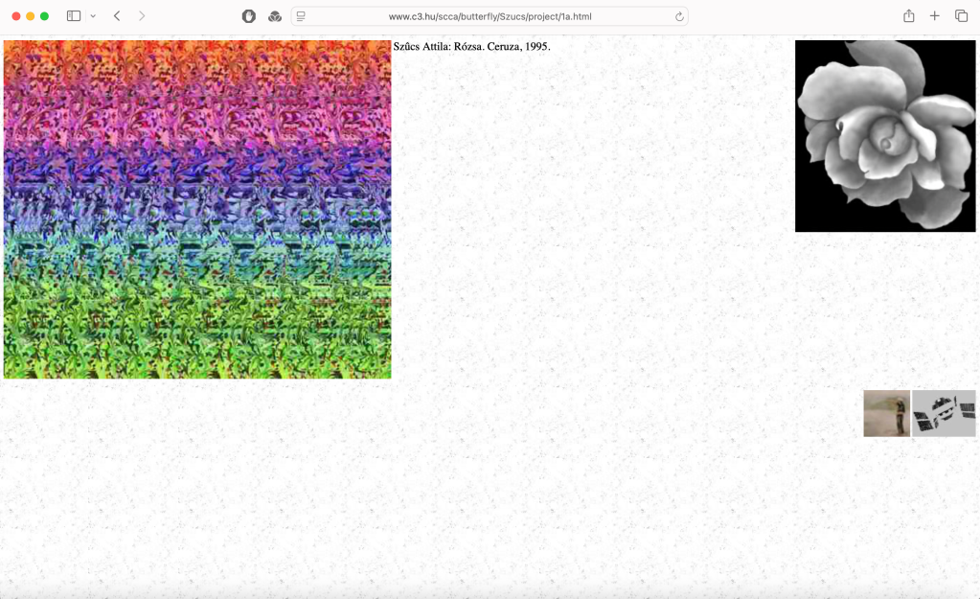Click the caption 'Szűcs Attila: Rózsa. Ceruza, 1995.'
The image size is (980, 599).
[472, 46]
